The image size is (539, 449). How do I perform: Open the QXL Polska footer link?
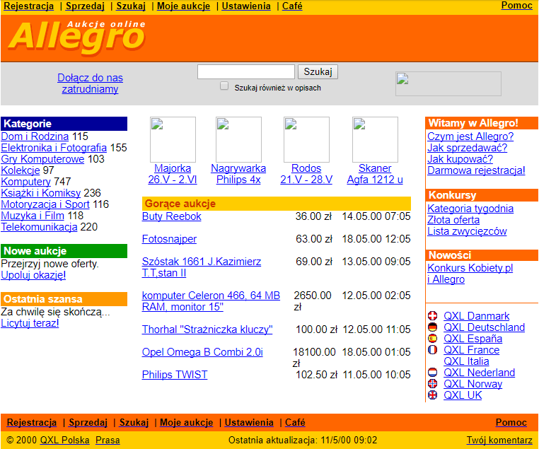(64, 440)
